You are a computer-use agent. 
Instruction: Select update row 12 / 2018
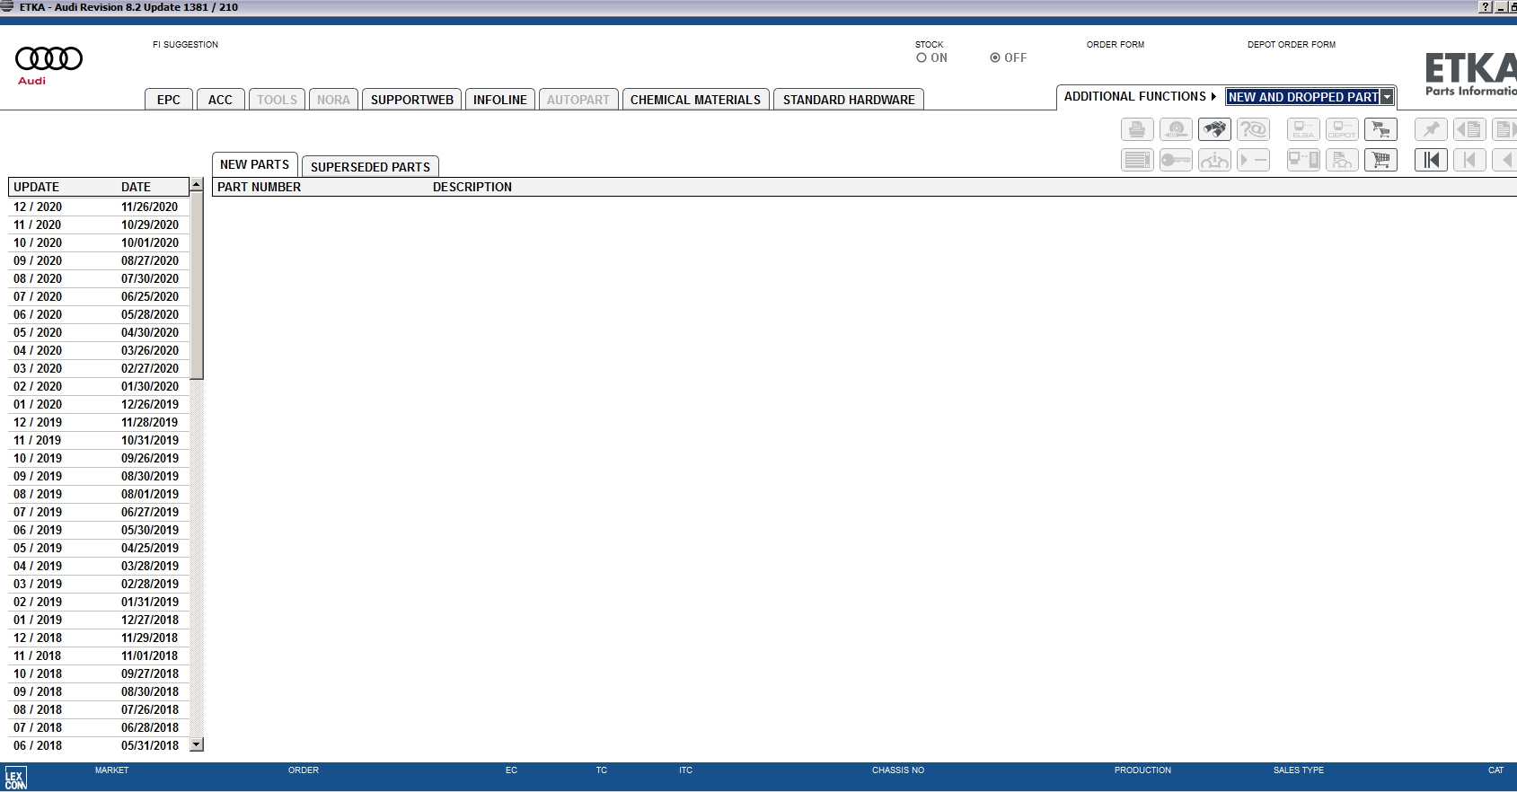pos(99,638)
